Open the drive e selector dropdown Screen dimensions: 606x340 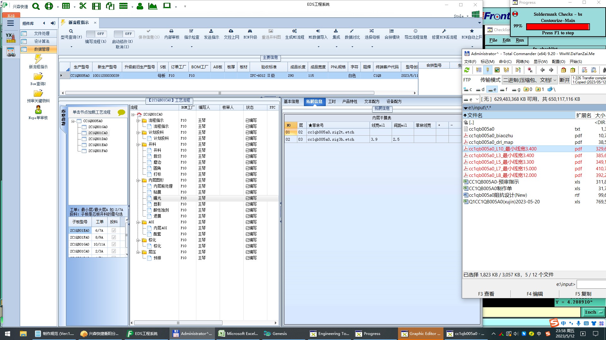click(x=471, y=99)
